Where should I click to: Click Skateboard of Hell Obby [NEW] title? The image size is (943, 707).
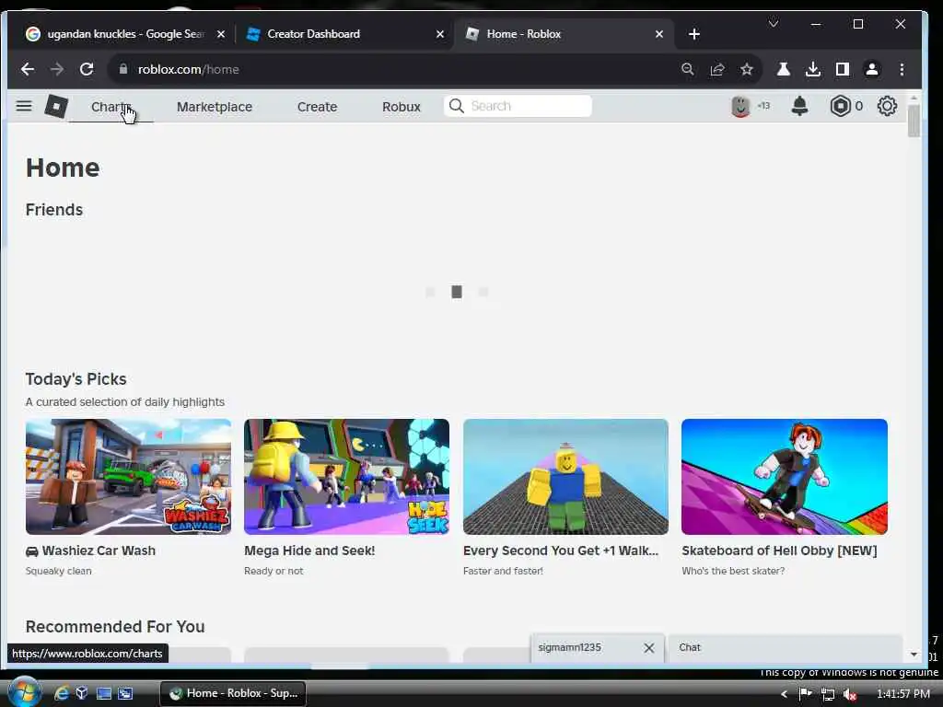[x=779, y=551]
